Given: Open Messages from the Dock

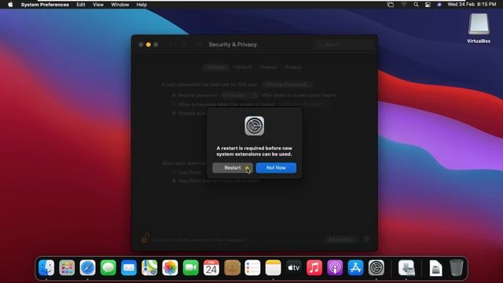Looking at the screenshot, I should coord(108,267).
